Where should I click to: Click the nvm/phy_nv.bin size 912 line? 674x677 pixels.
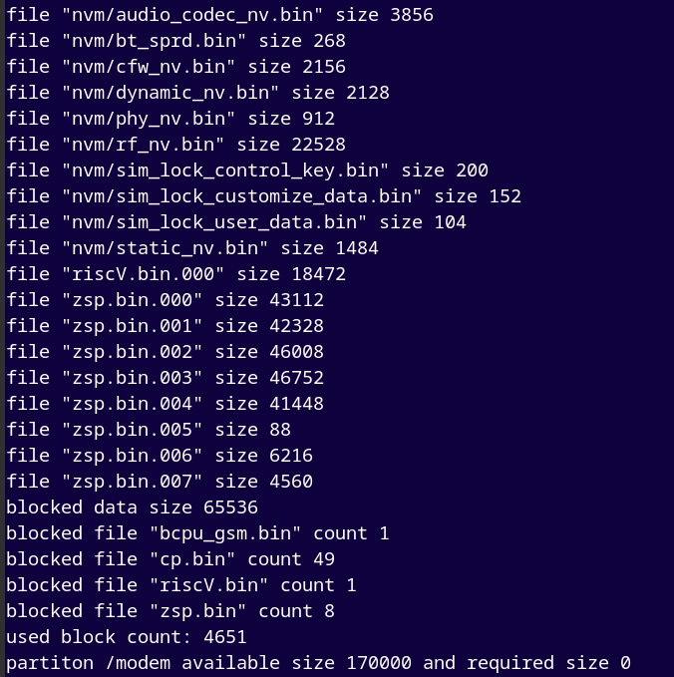pyautogui.click(x=170, y=119)
